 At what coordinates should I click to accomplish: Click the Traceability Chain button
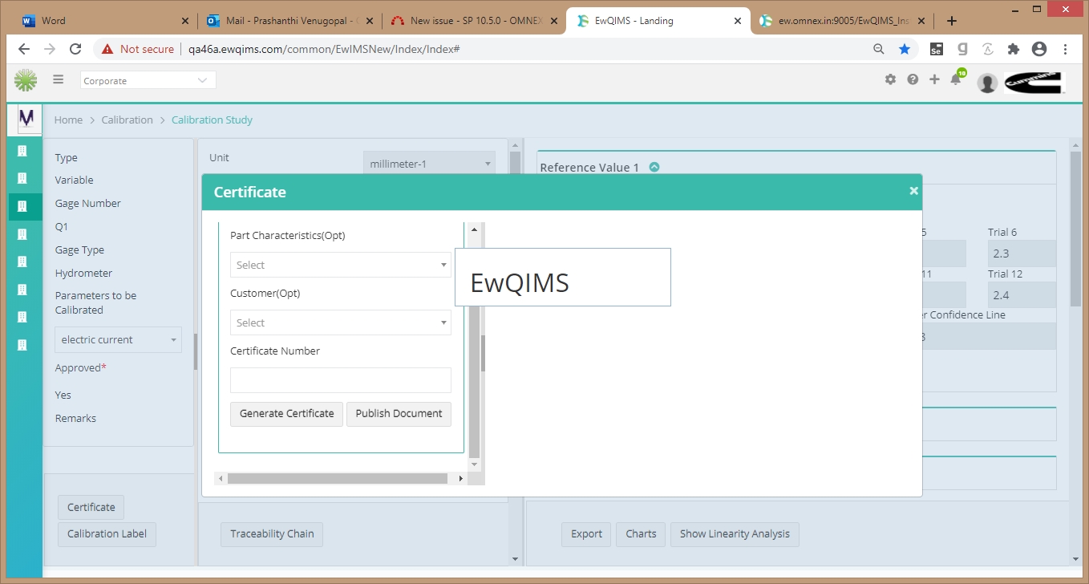(x=272, y=534)
